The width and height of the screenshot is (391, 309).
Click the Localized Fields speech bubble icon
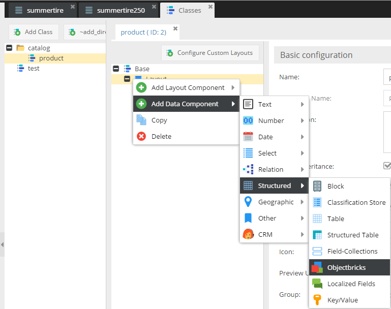tap(317, 284)
